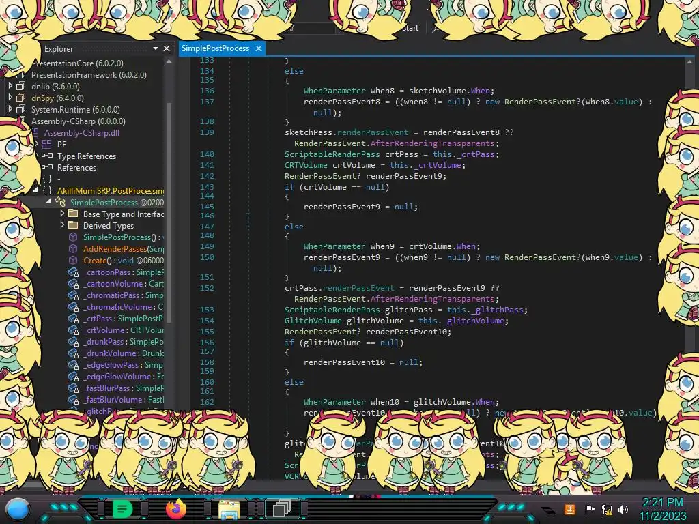The height and width of the screenshot is (524, 699).
Task: Click the Derived Types folder icon
Action: point(73,225)
